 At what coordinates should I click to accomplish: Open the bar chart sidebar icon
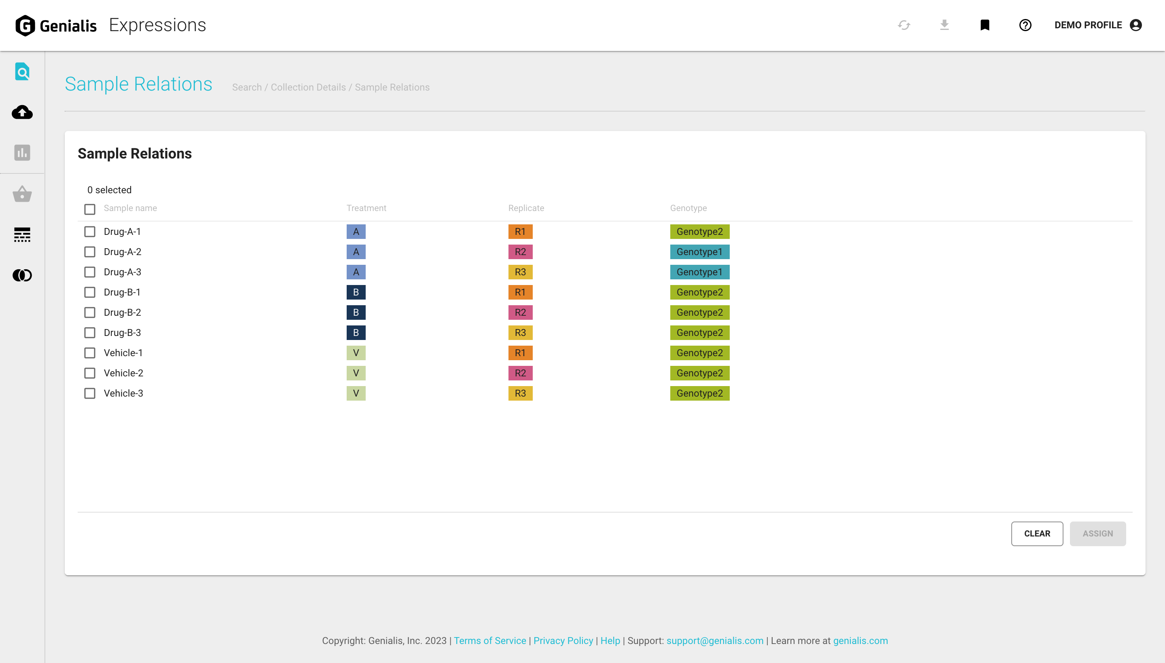point(22,152)
